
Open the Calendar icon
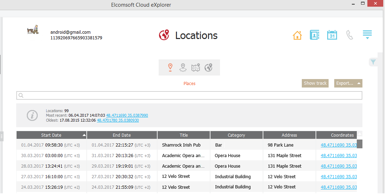tap(332, 35)
